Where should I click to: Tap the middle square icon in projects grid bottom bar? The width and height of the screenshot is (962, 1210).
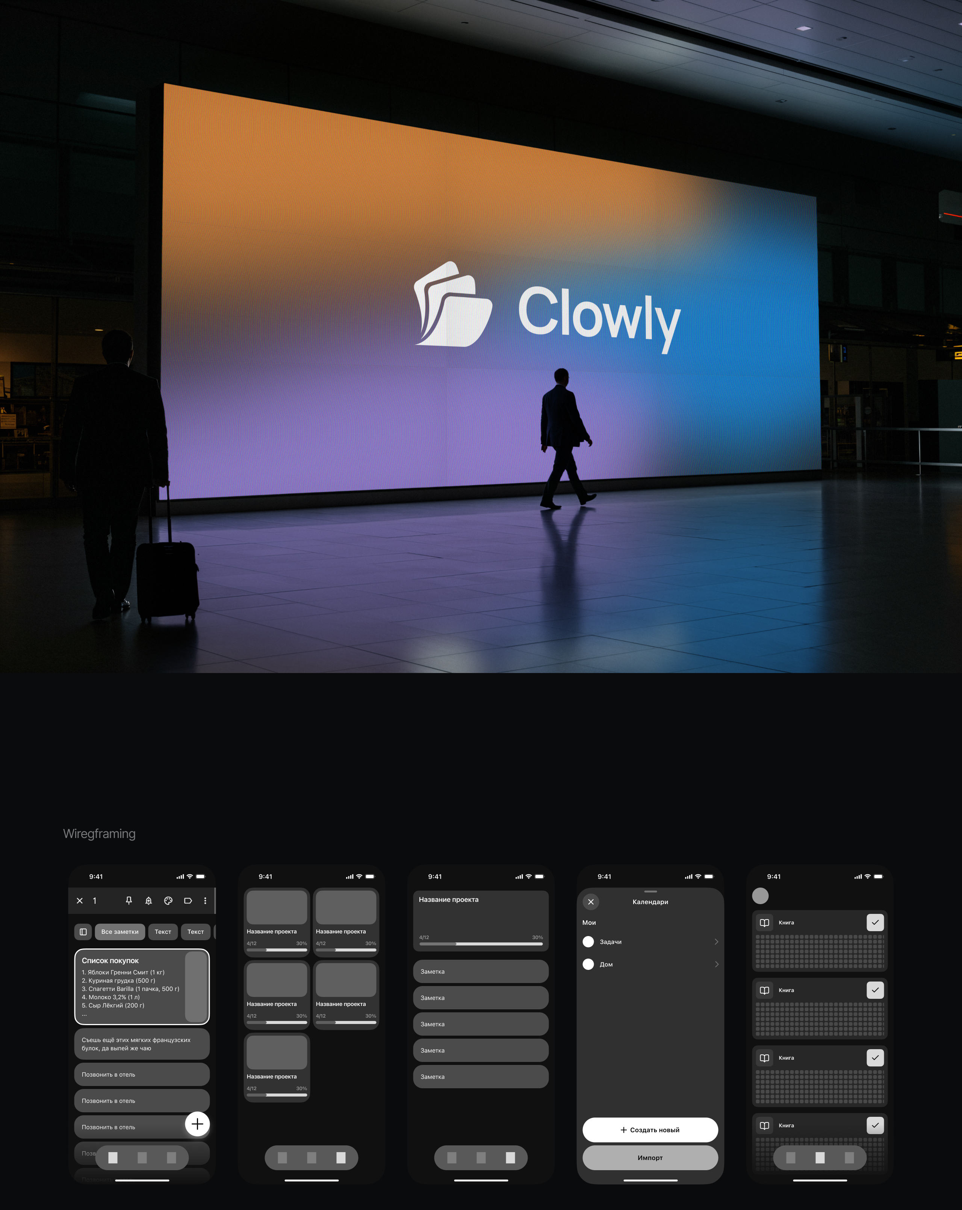(x=312, y=1157)
